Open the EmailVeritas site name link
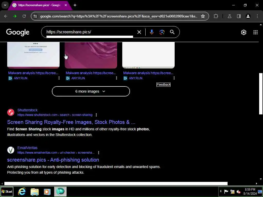 tap(27, 148)
